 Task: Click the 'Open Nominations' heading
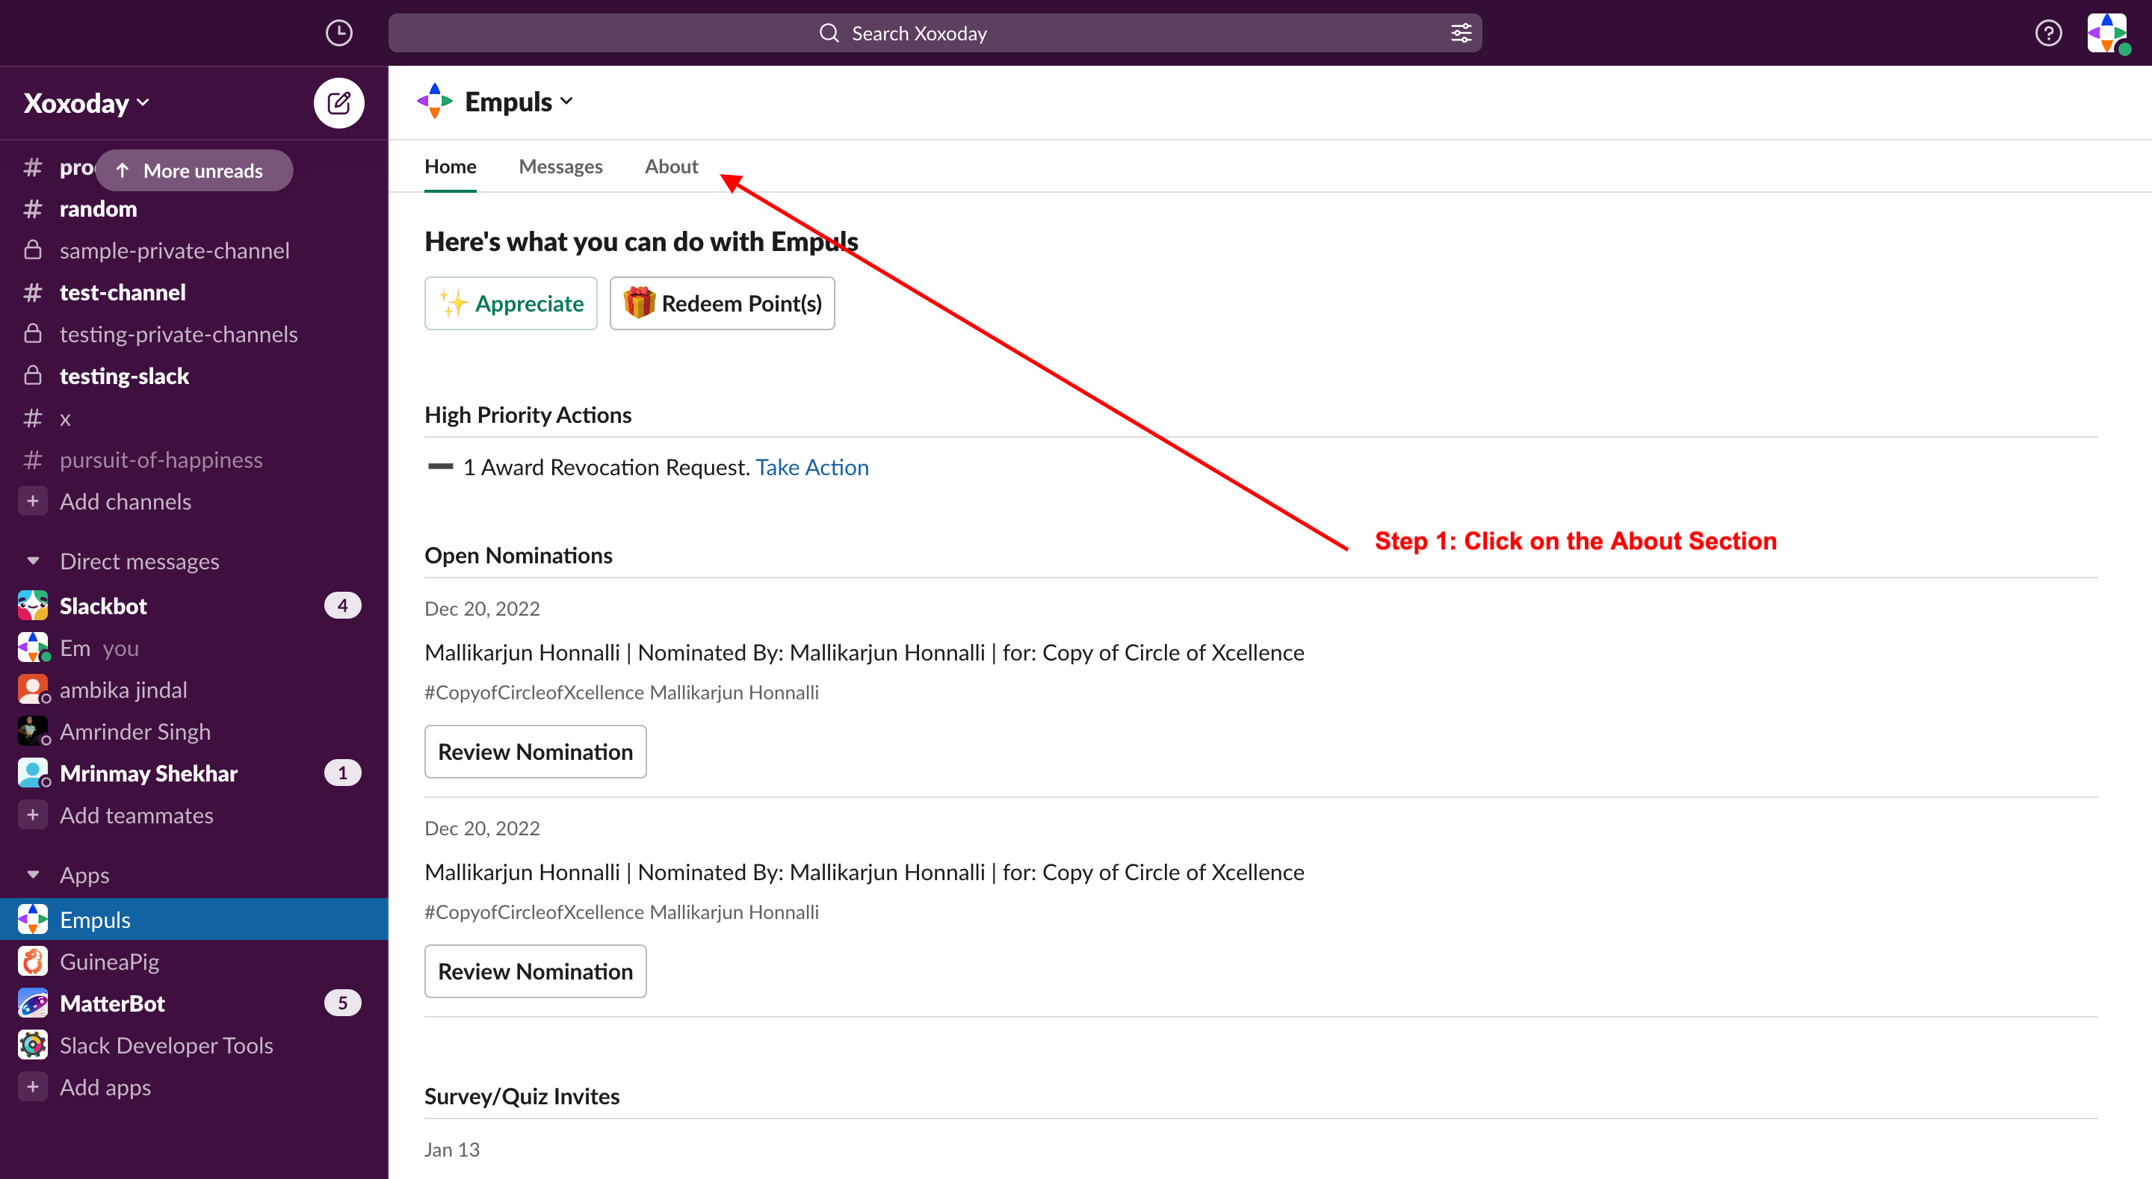pos(519,556)
